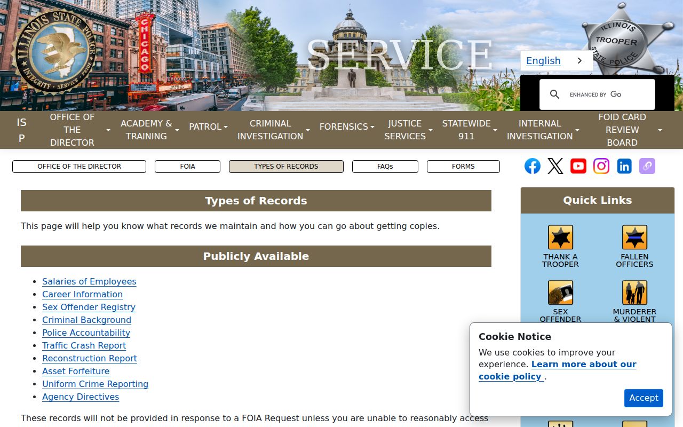The image size is (683, 427).
Task: Open the YouTube social icon
Action: 578,166
